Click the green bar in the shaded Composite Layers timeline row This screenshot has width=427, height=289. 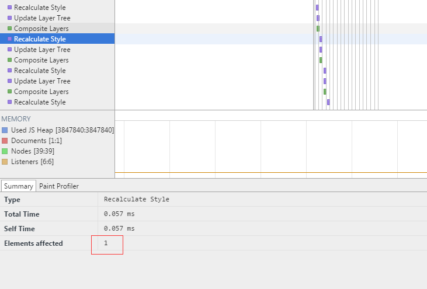coord(318,29)
